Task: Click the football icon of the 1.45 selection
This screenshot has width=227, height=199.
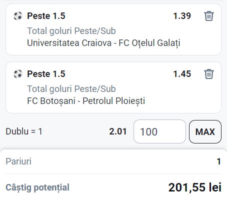Action: click(18, 74)
